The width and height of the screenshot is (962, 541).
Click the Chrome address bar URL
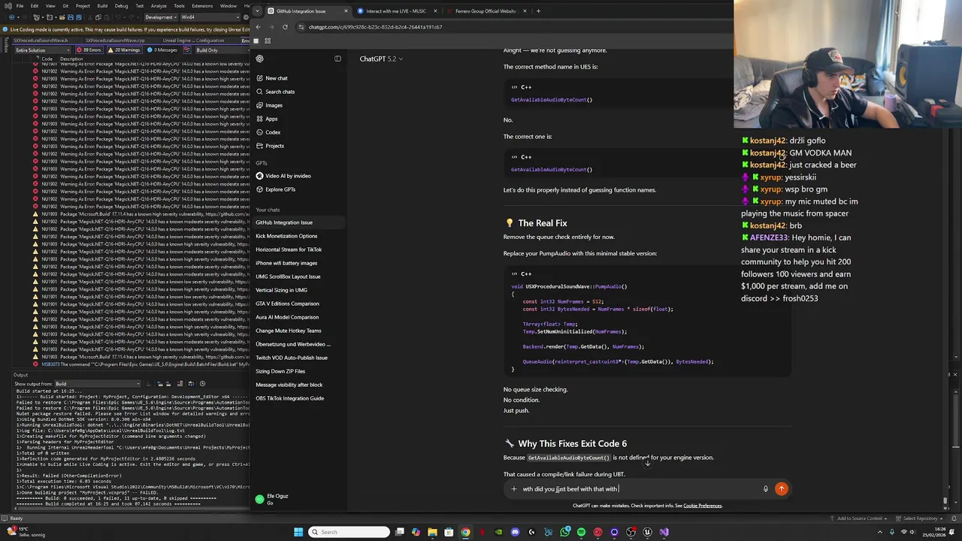pyautogui.click(x=375, y=27)
